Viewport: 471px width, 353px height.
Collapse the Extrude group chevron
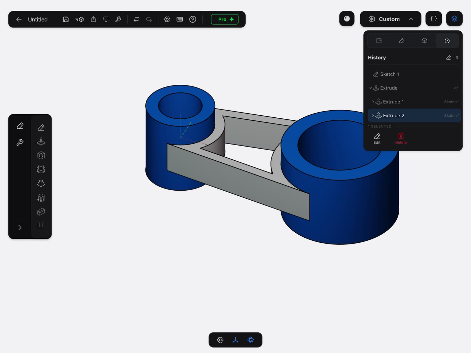point(370,88)
